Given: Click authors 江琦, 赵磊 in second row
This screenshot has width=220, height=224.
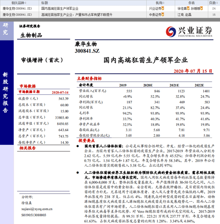Looking at the screenshot, I should click(x=184, y=15).
